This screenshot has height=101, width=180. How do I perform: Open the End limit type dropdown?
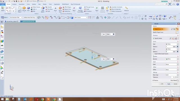[172, 49]
